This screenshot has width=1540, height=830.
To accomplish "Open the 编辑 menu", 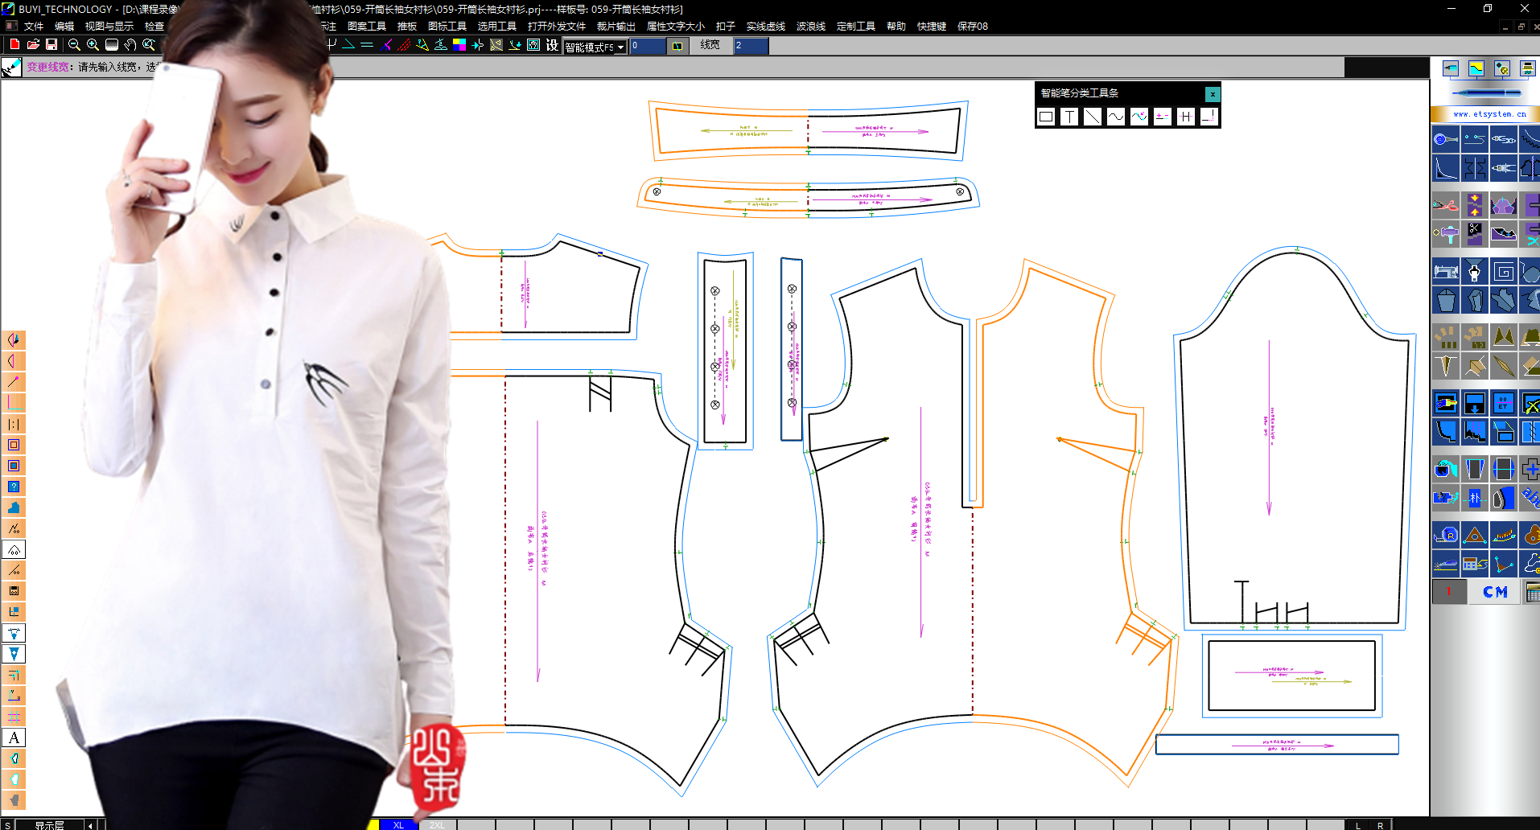I will 64,26.
